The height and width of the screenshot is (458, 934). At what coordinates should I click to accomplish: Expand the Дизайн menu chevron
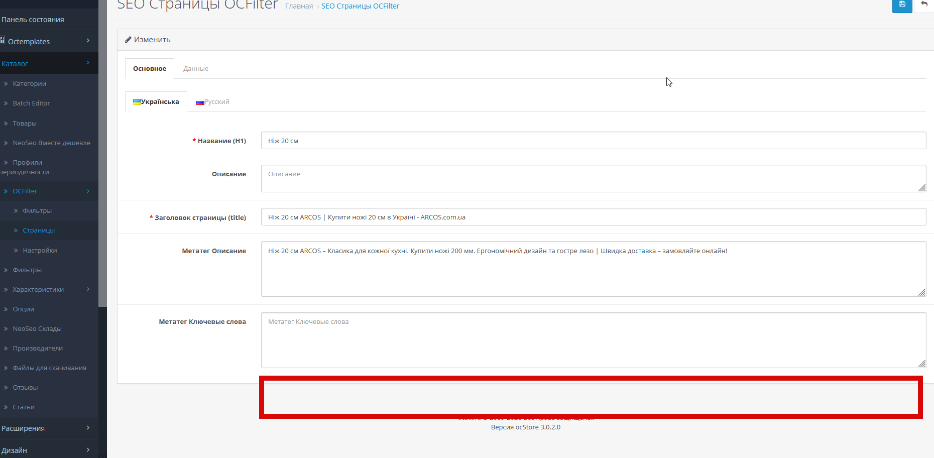88,450
